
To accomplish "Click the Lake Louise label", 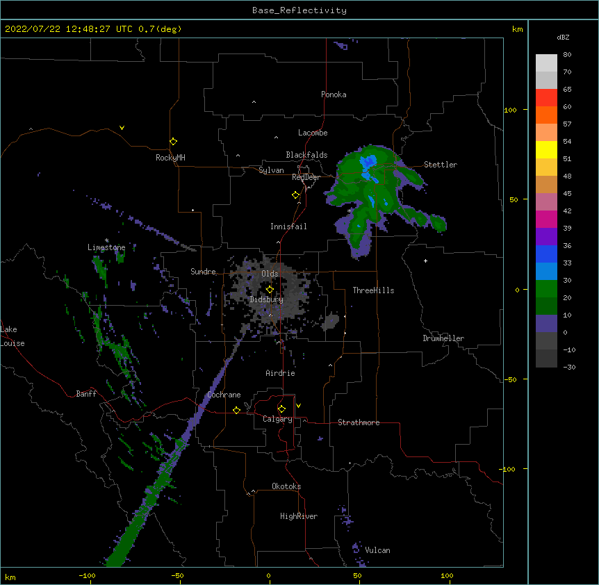I will tap(12, 336).
